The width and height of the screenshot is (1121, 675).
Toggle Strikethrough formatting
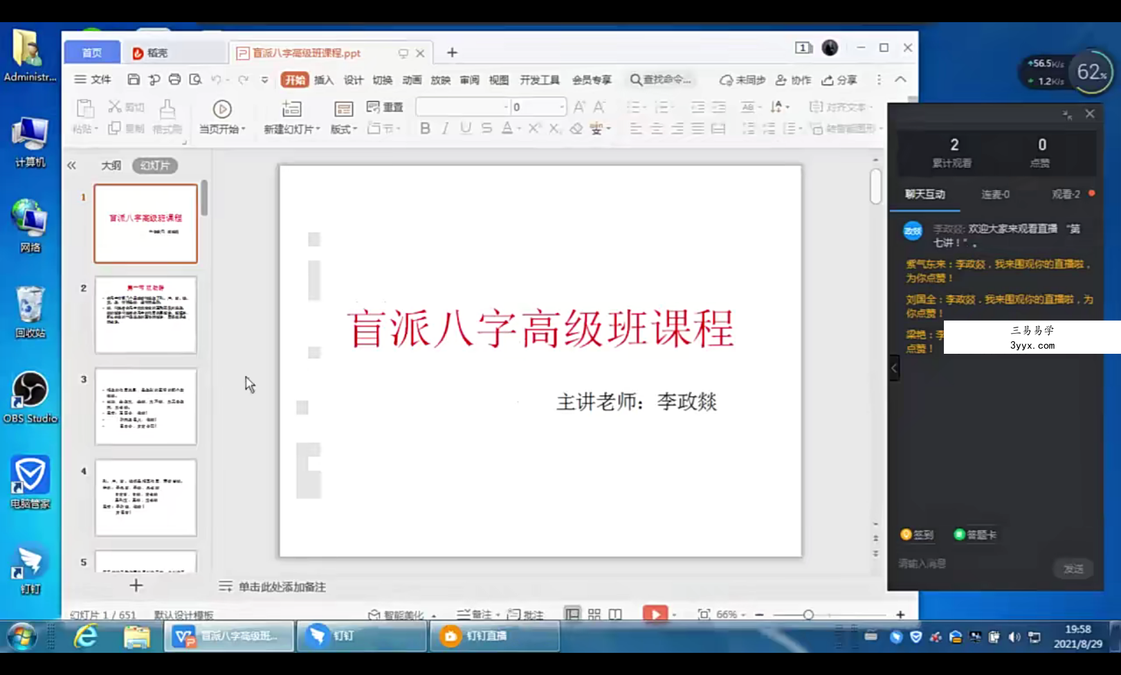point(486,128)
